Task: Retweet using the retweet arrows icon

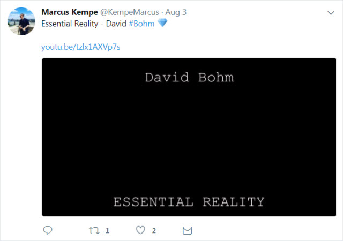Action: pos(94,230)
